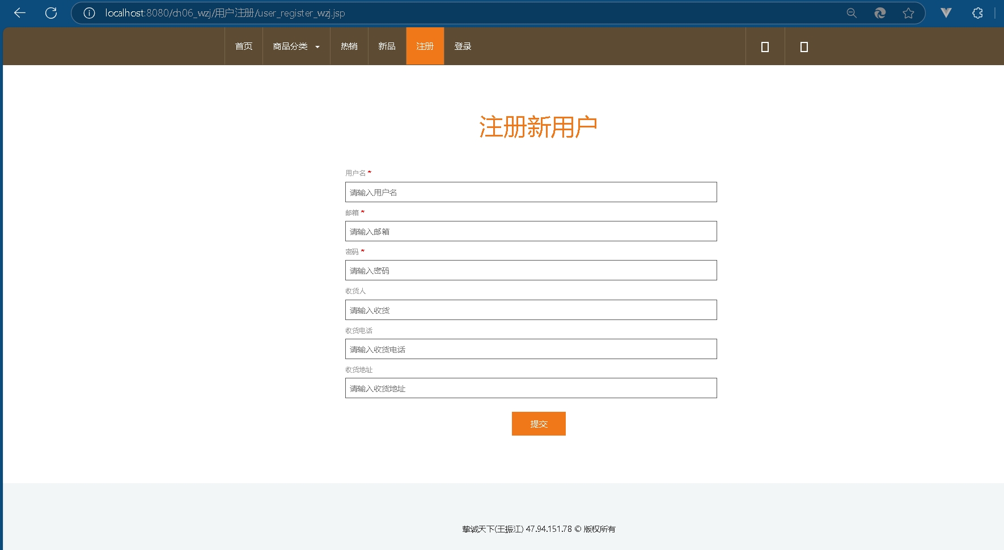Open the browser extensions puzzle icon

(977, 13)
